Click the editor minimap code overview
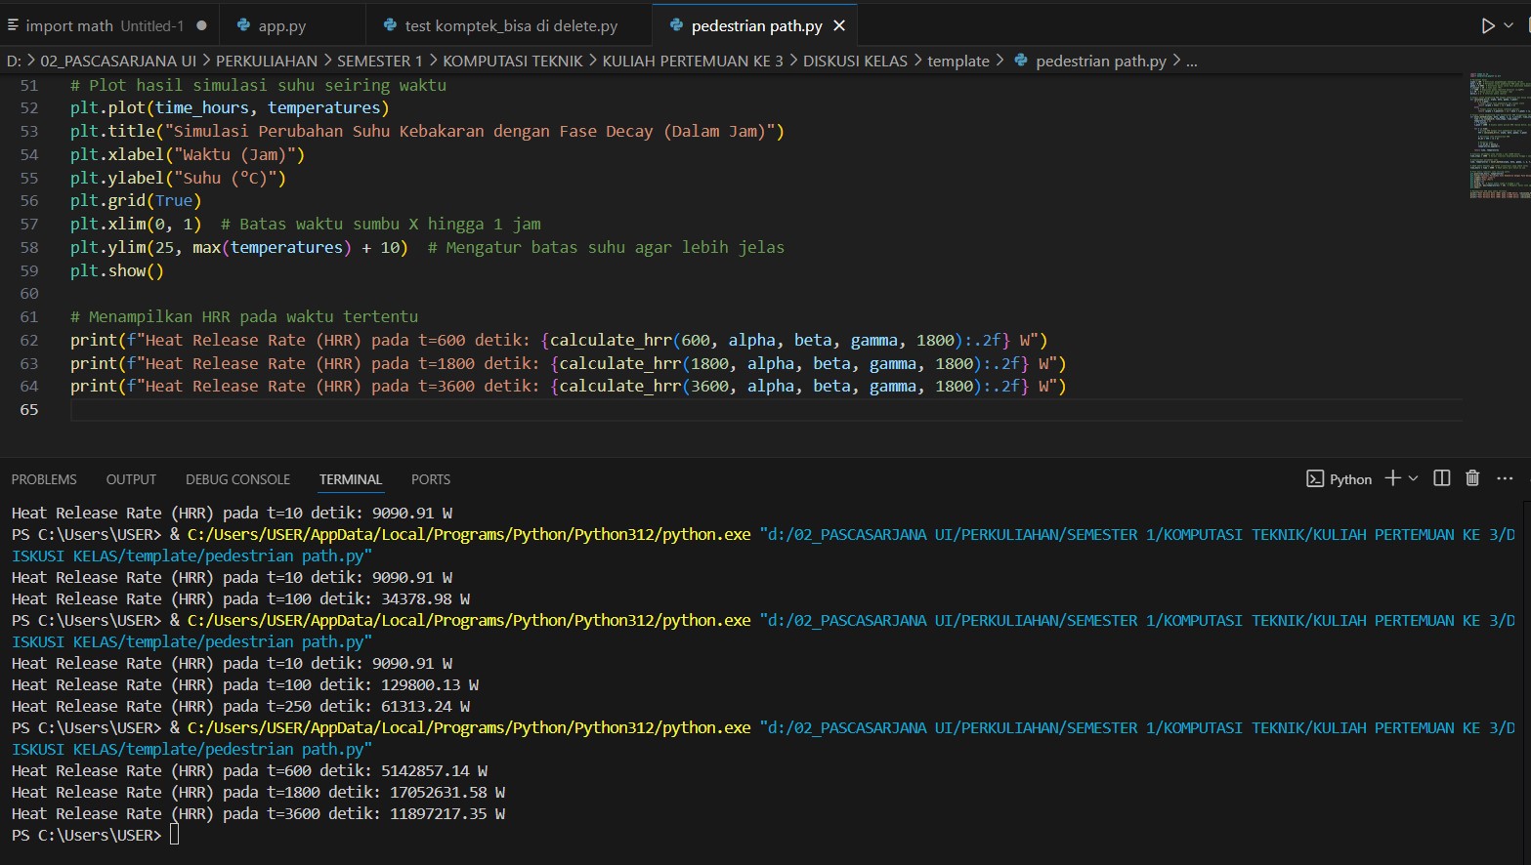Viewport: 1531px width, 865px height. point(1499,135)
